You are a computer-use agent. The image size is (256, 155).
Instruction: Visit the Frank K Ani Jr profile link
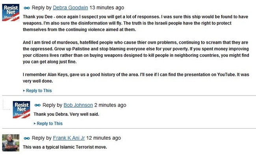pyautogui.click(x=69, y=138)
